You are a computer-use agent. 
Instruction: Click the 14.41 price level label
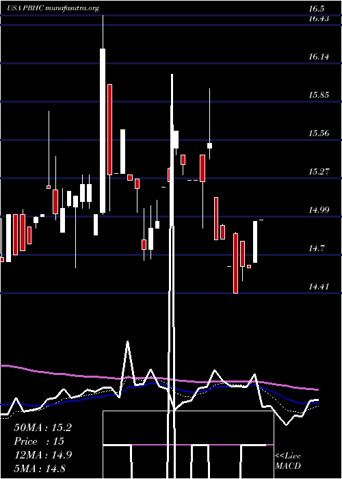[318, 287]
